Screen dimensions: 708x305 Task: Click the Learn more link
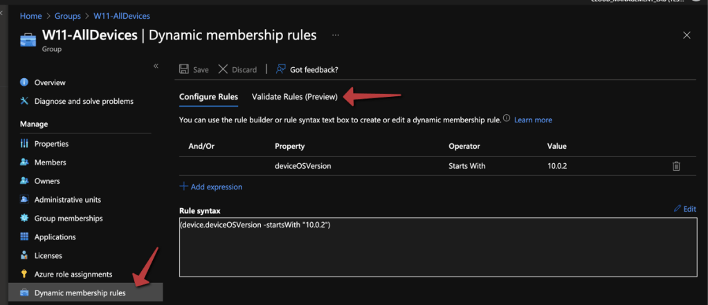tap(533, 120)
